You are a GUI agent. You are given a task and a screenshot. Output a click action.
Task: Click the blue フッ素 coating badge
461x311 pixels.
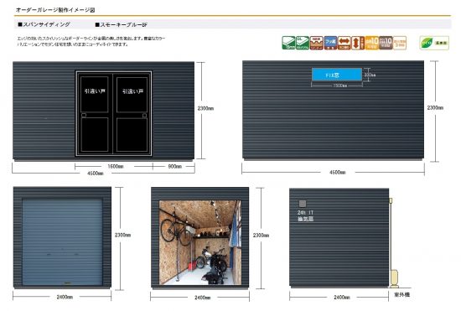[x=330, y=43]
